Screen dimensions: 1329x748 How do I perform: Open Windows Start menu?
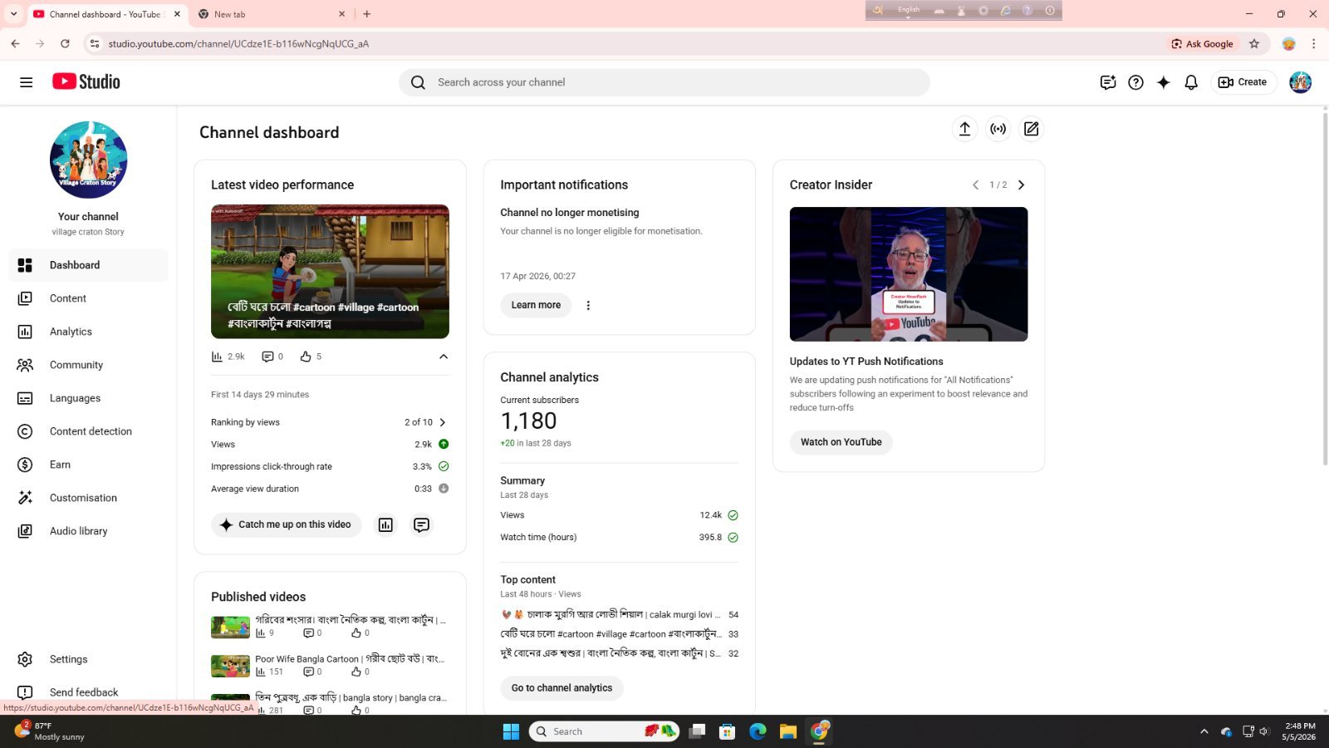tap(511, 731)
